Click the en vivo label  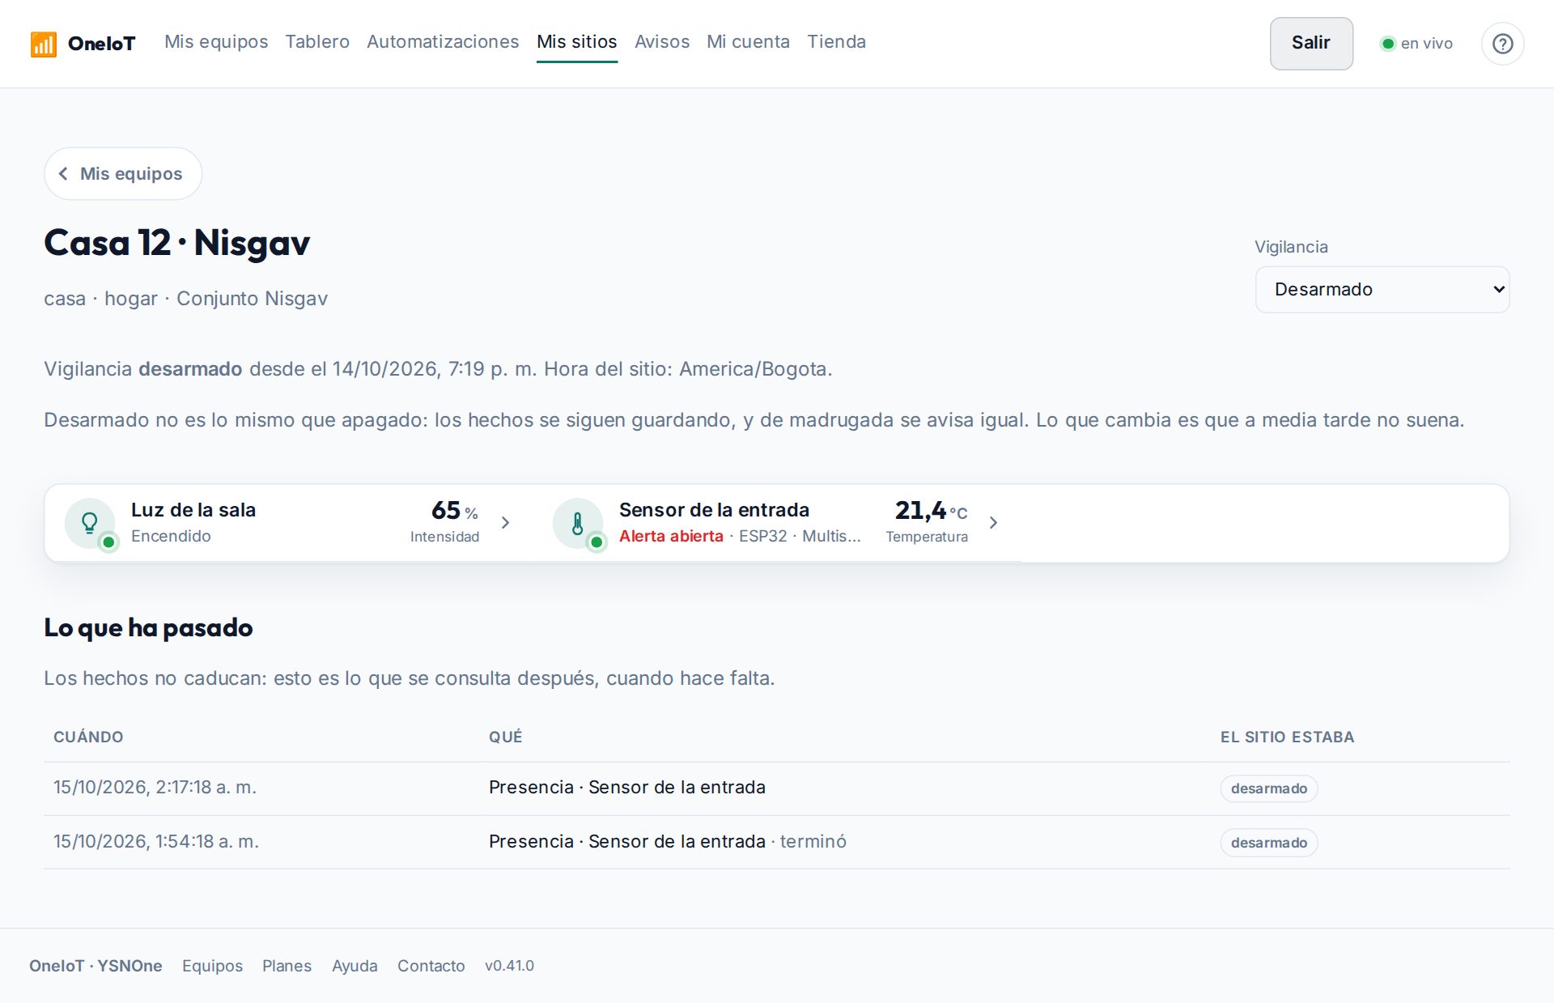1426,44
